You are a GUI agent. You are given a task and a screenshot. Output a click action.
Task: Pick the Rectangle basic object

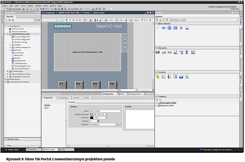[175, 28]
